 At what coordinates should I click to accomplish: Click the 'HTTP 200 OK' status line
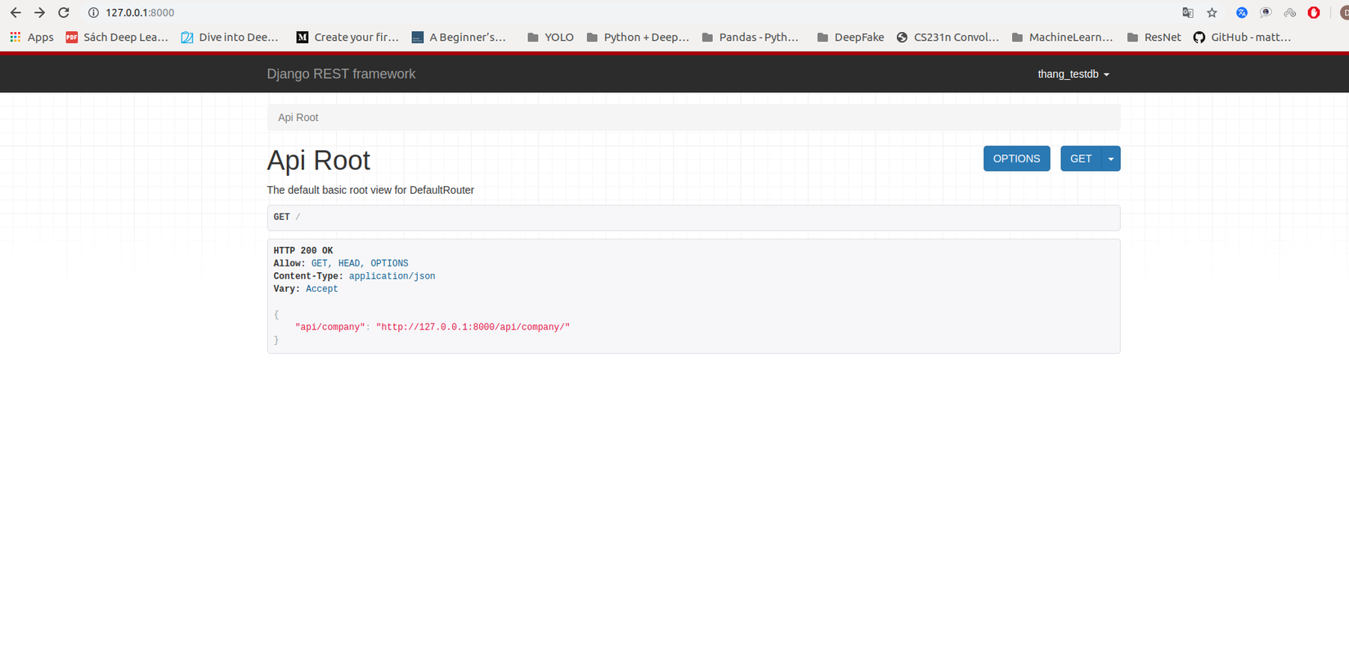point(303,251)
